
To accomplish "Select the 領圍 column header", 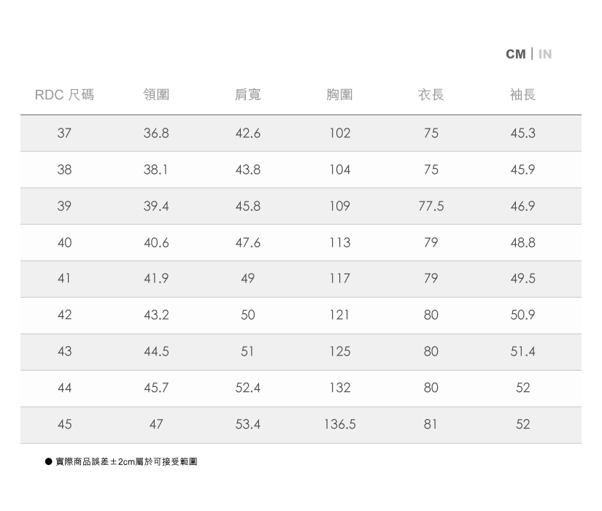I will pos(156,94).
